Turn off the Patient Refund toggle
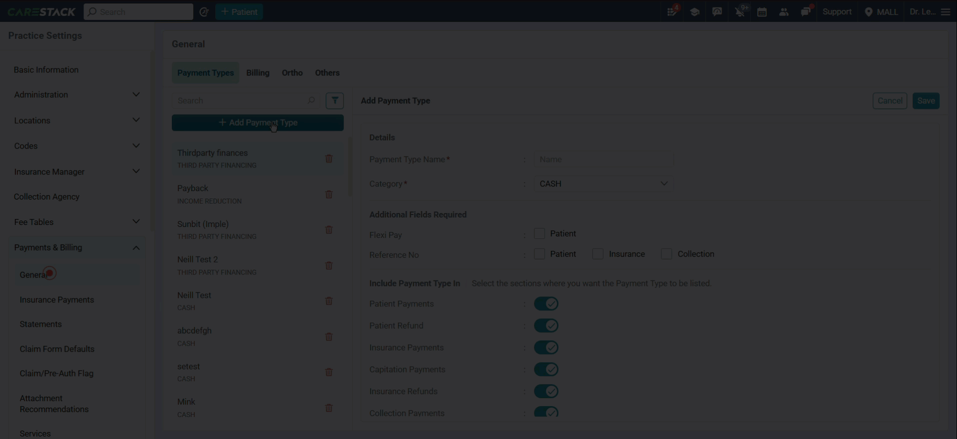957x439 pixels. click(x=546, y=326)
